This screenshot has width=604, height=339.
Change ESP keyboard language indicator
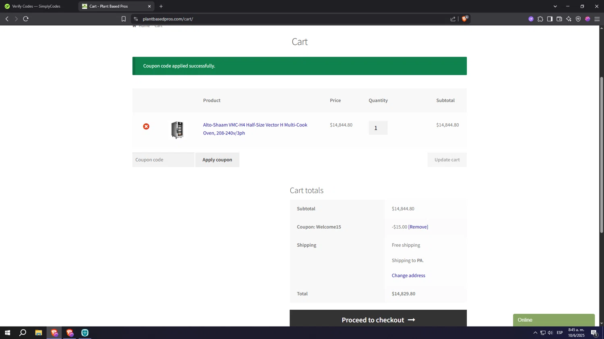click(x=560, y=333)
